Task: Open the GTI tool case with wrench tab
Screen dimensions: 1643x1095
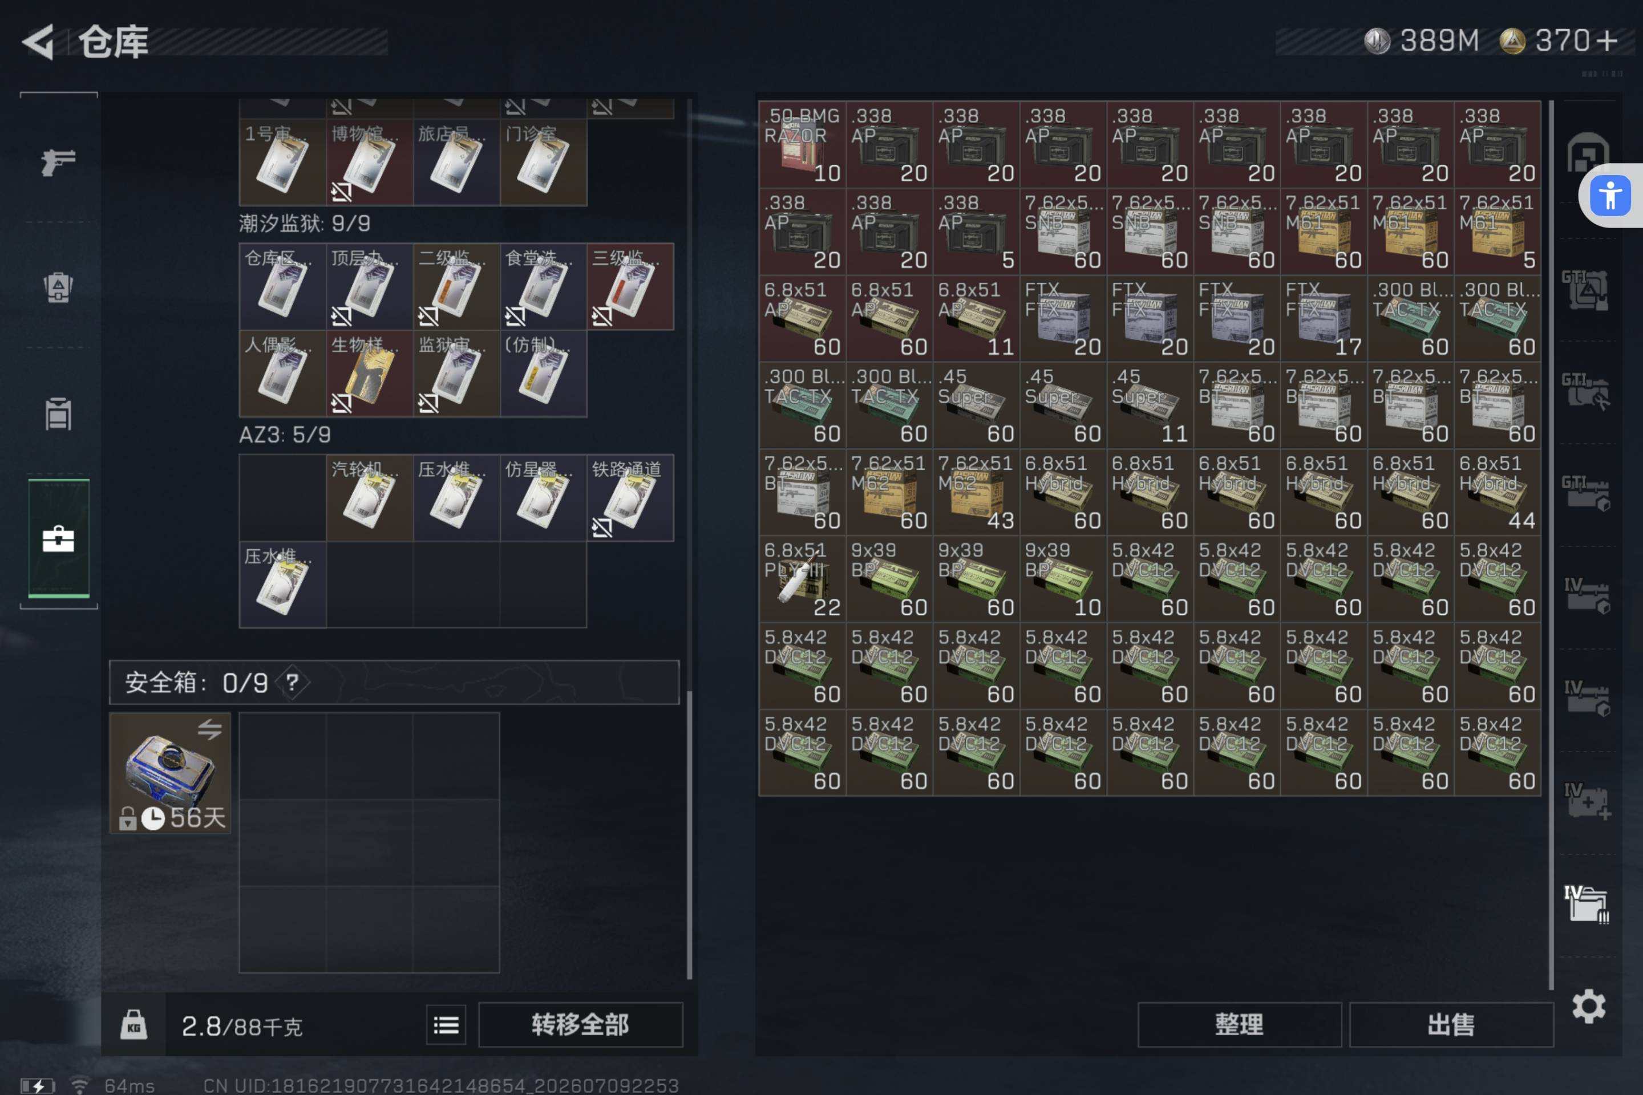Action: [x=1586, y=391]
